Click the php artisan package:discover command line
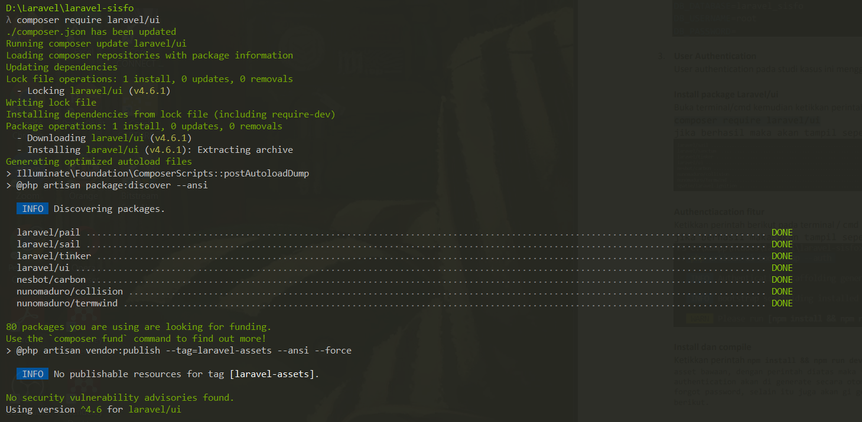 coord(112,185)
